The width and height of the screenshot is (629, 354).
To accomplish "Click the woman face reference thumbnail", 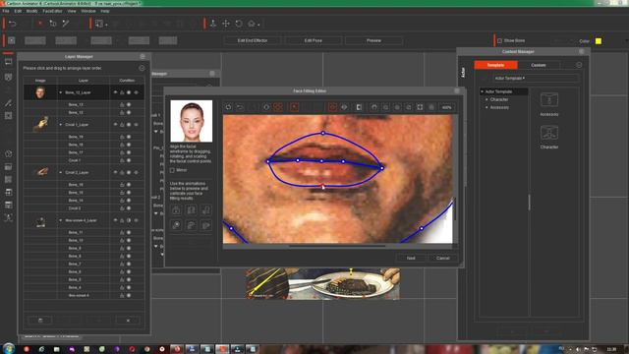I will coord(192,121).
